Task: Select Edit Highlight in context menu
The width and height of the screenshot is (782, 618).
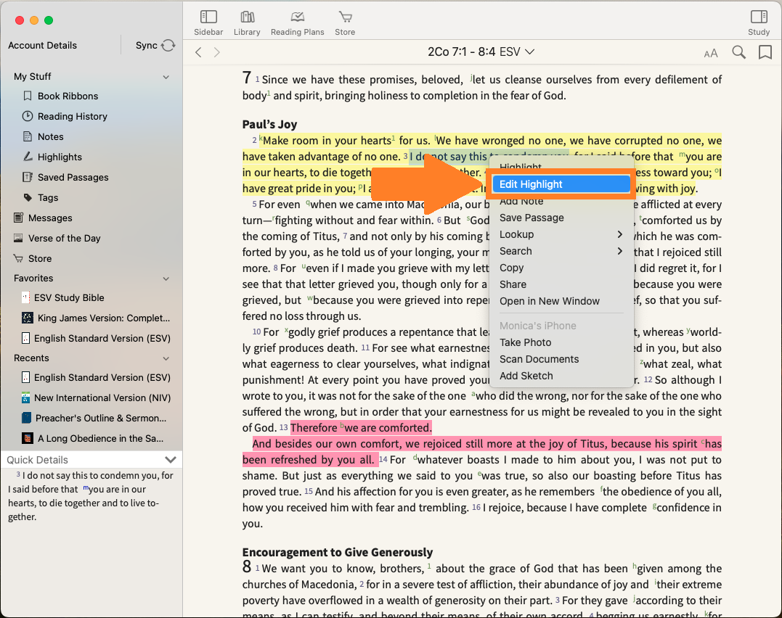Action: (x=531, y=184)
